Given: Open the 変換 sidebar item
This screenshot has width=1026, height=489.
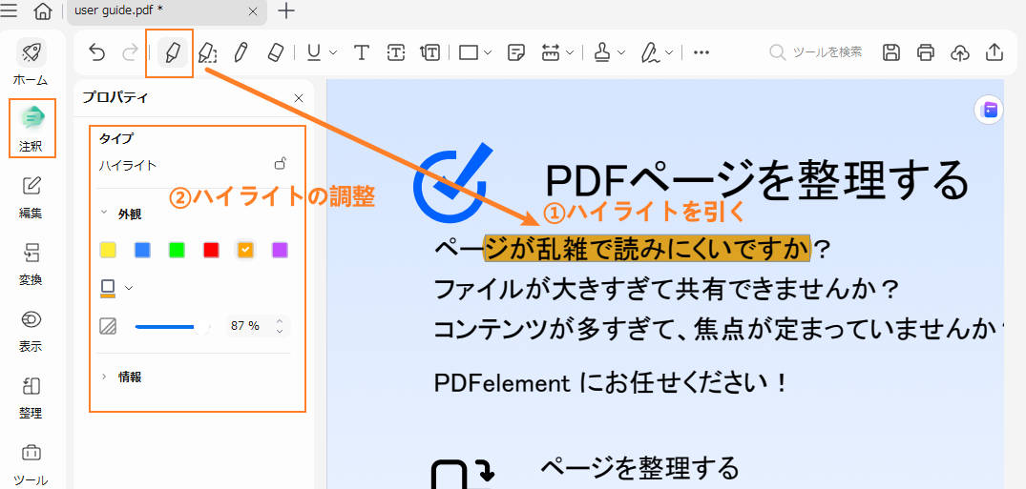Looking at the screenshot, I should (x=31, y=264).
